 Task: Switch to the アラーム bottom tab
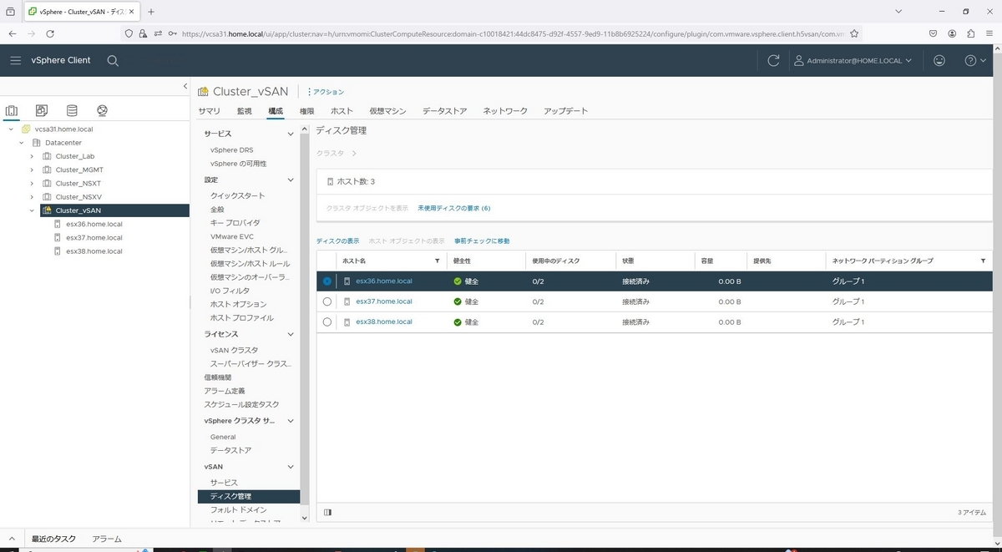coord(107,539)
